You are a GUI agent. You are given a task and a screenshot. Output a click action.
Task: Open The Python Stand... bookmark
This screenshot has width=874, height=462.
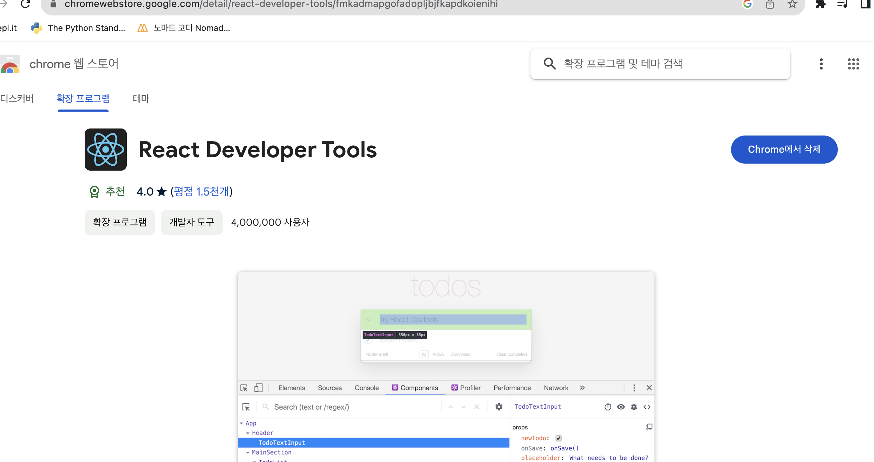tap(78, 28)
